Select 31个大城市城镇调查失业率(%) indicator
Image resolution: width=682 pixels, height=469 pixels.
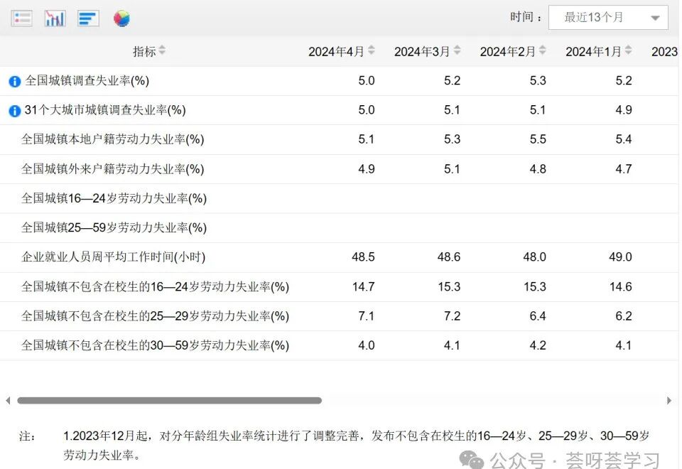tap(105, 110)
